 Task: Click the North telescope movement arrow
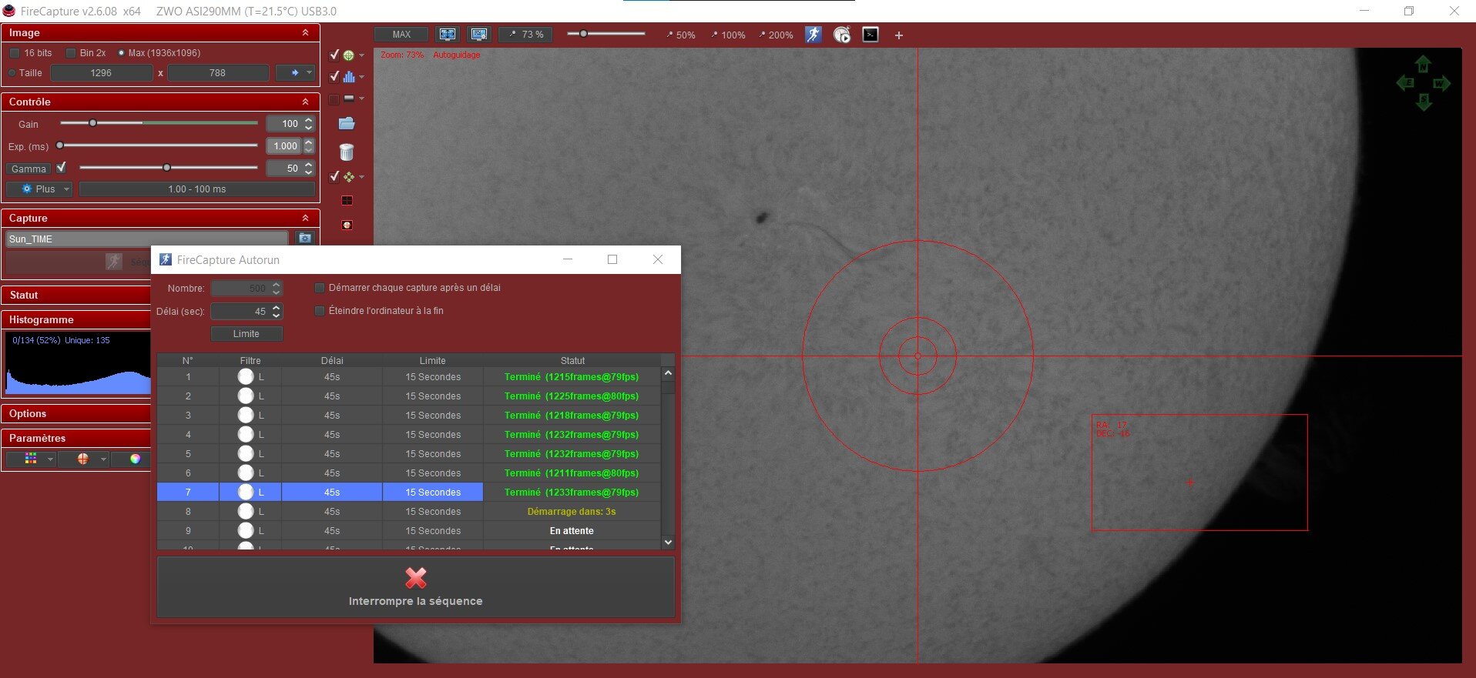point(1423,64)
